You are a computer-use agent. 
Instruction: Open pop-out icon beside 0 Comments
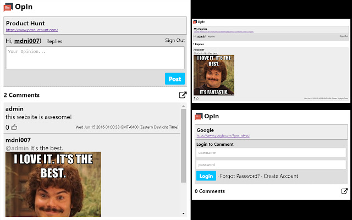(x=344, y=191)
